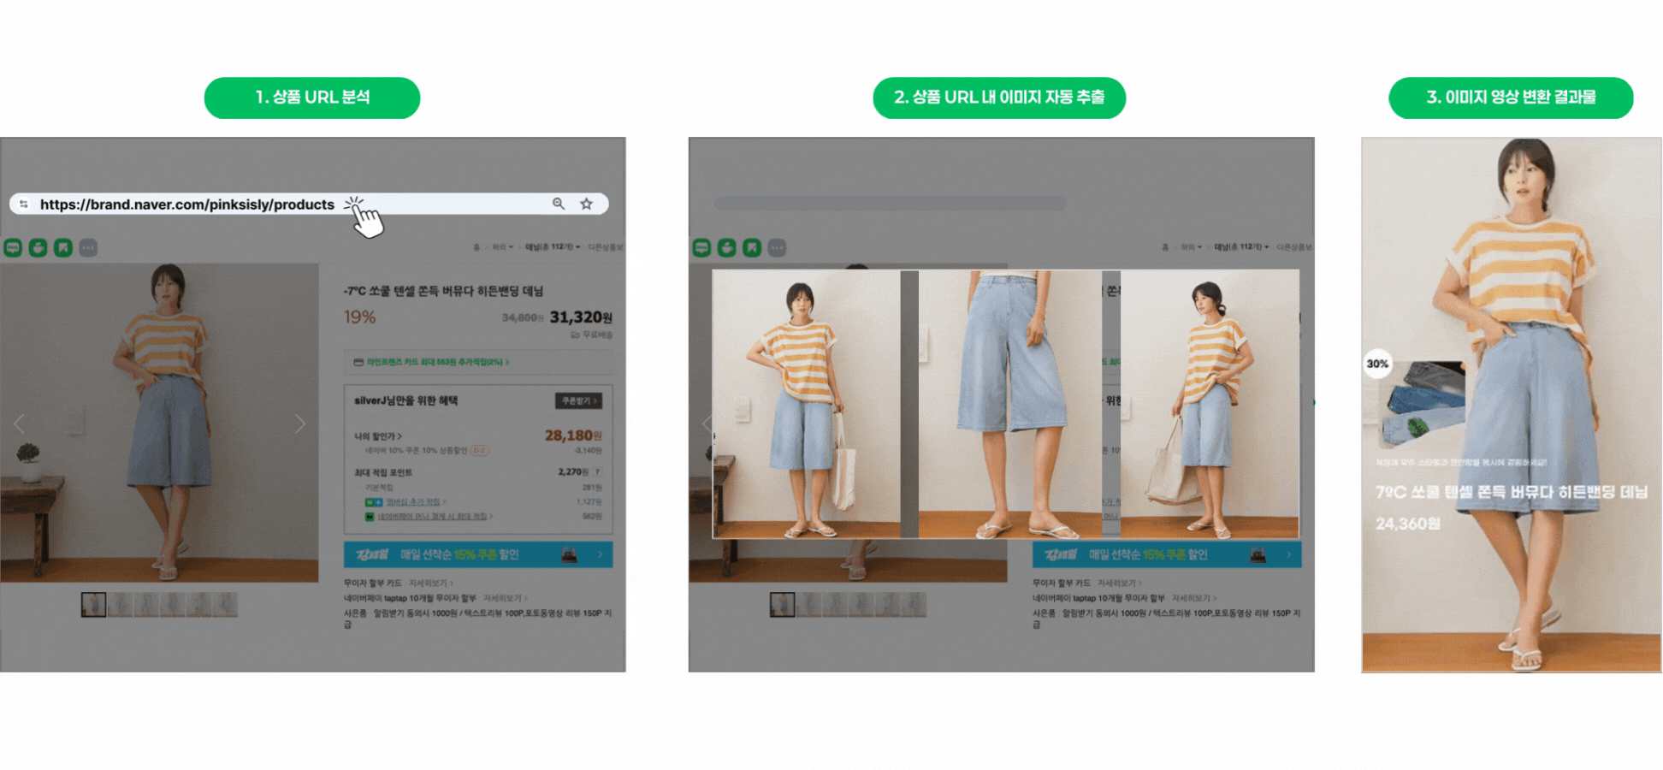Click the 3. 이미지 영상 변환 결과물 step label
This screenshot has height=770, width=1663.
(x=1511, y=98)
